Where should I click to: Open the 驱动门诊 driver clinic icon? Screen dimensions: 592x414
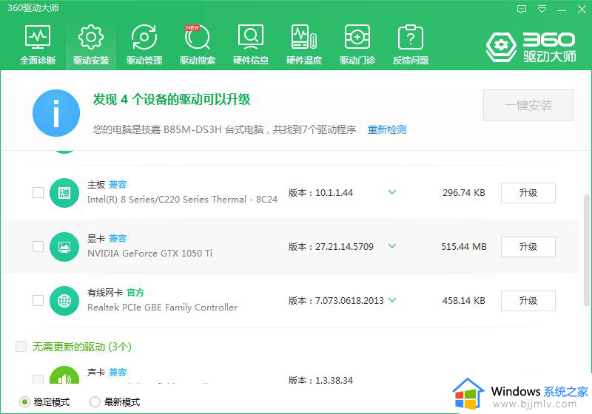pyautogui.click(x=357, y=45)
